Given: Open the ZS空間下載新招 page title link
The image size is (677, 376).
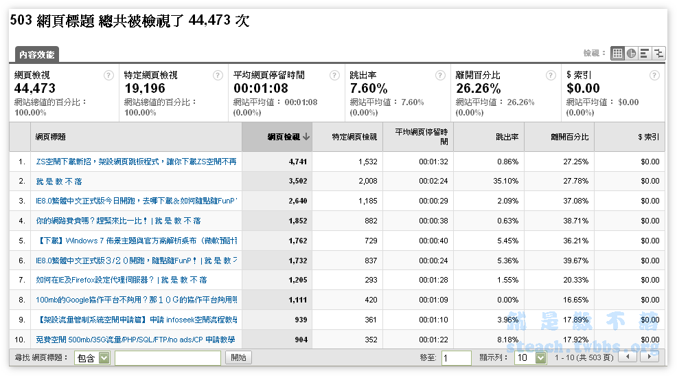Looking at the screenshot, I should click(x=136, y=162).
